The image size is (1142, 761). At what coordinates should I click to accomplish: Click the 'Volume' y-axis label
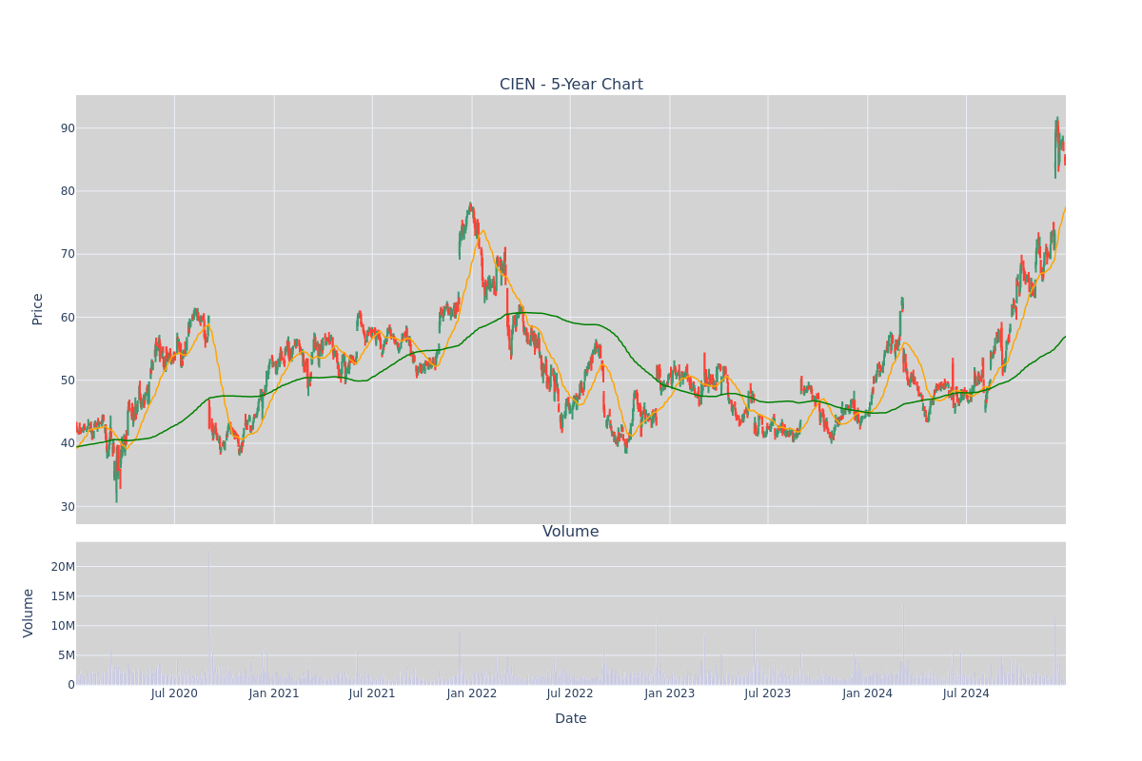pyautogui.click(x=29, y=613)
